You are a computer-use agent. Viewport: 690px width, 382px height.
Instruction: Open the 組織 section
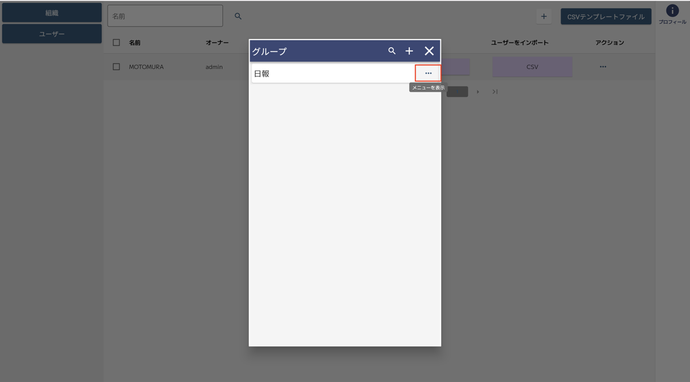(x=52, y=13)
